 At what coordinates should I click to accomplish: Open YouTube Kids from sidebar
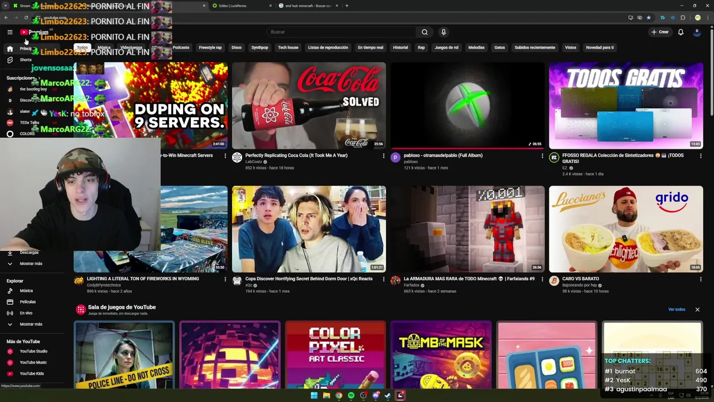click(32, 374)
